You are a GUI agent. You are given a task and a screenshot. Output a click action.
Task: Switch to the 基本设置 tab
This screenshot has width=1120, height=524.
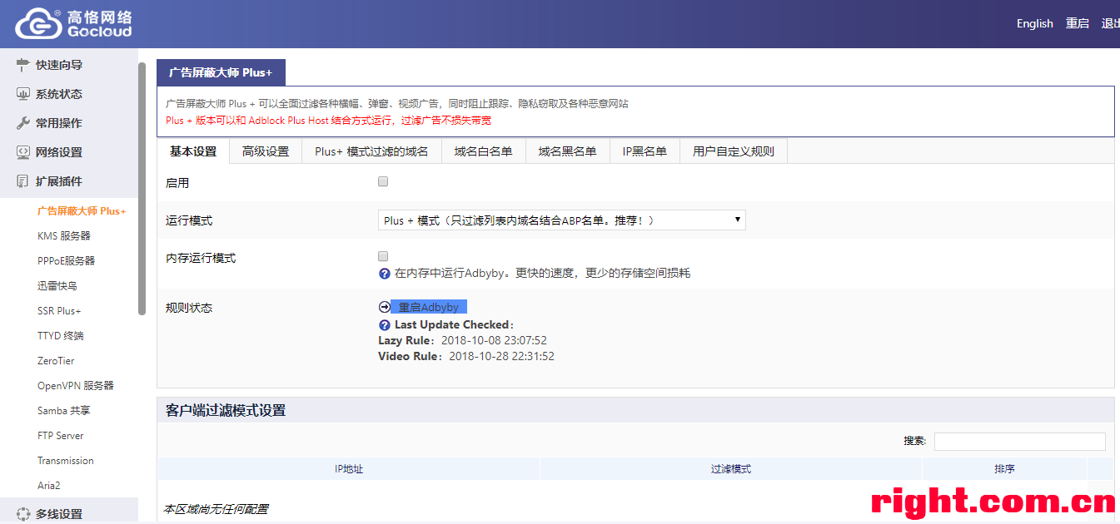[193, 151]
